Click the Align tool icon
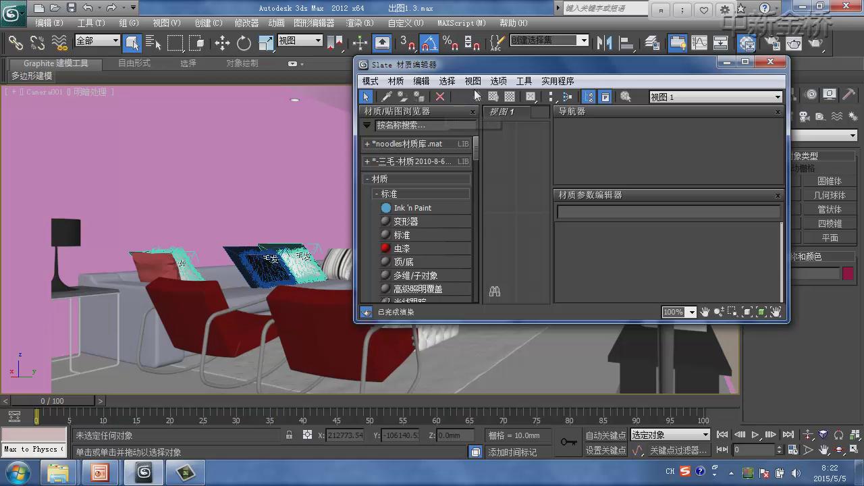864x486 pixels. click(627, 43)
